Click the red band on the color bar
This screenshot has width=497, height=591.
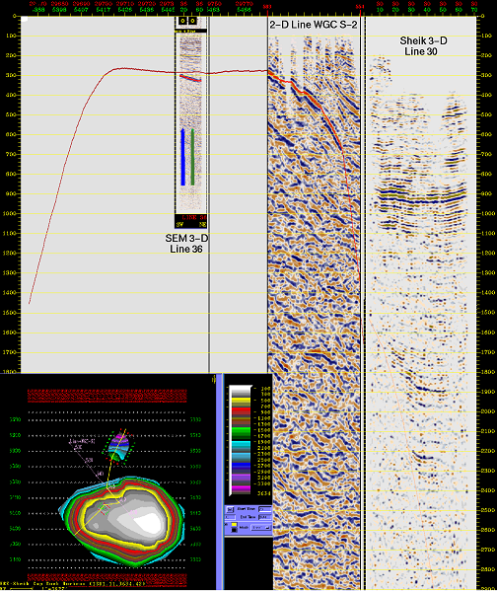pos(241,410)
